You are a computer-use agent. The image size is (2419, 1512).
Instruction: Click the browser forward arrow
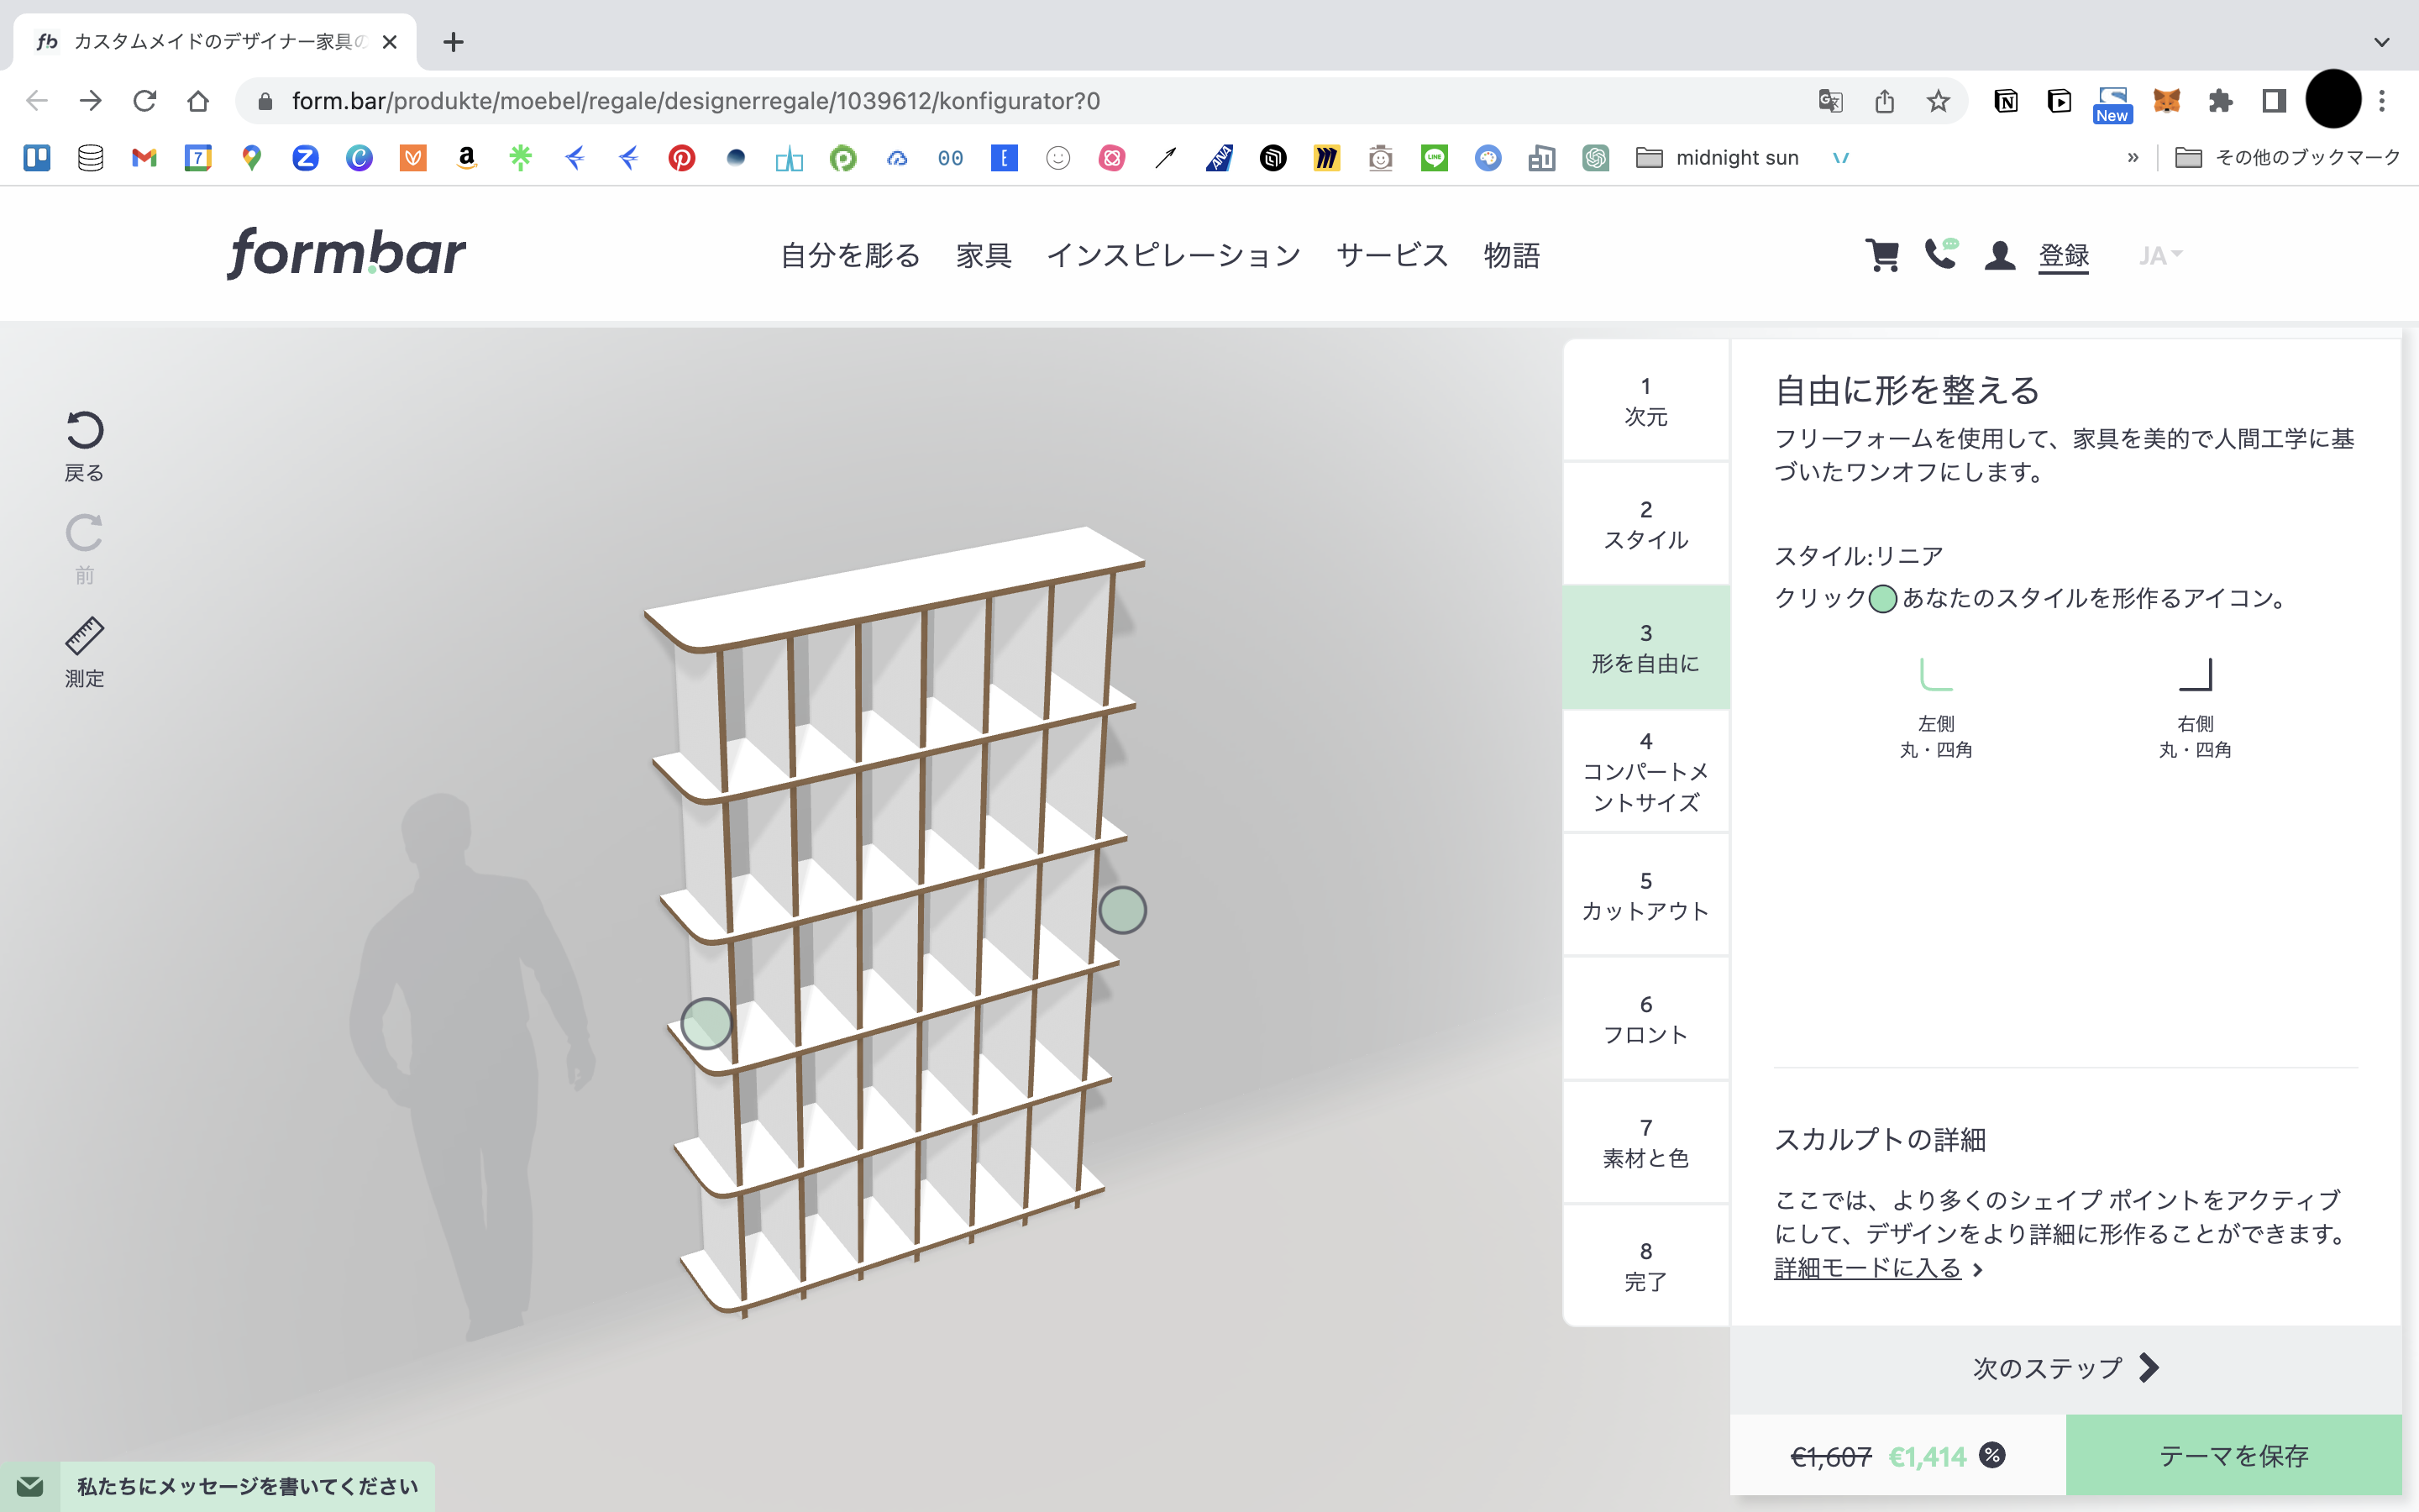(x=91, y=101)
